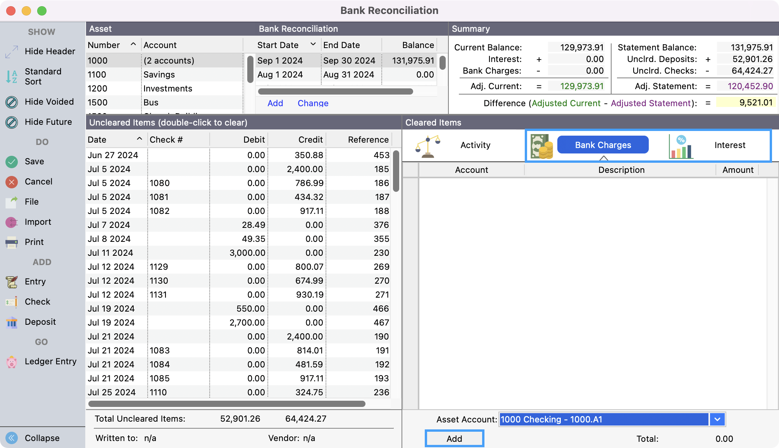
Task: Click the Deposit bank icon
Action: (x=12, y=322)
